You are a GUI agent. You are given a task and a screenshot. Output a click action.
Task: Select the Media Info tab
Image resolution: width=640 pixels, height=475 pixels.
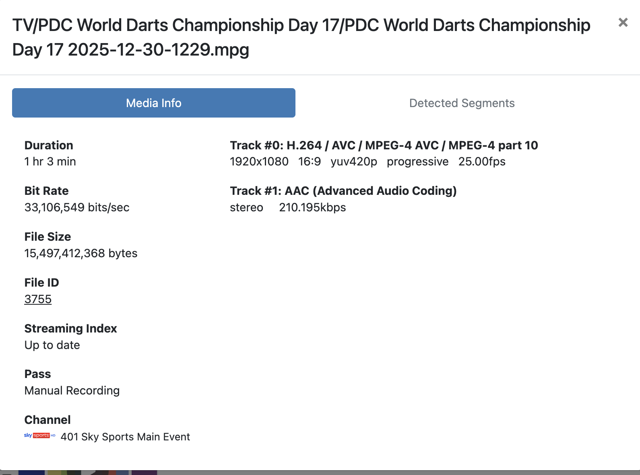[x=154, y=103]
